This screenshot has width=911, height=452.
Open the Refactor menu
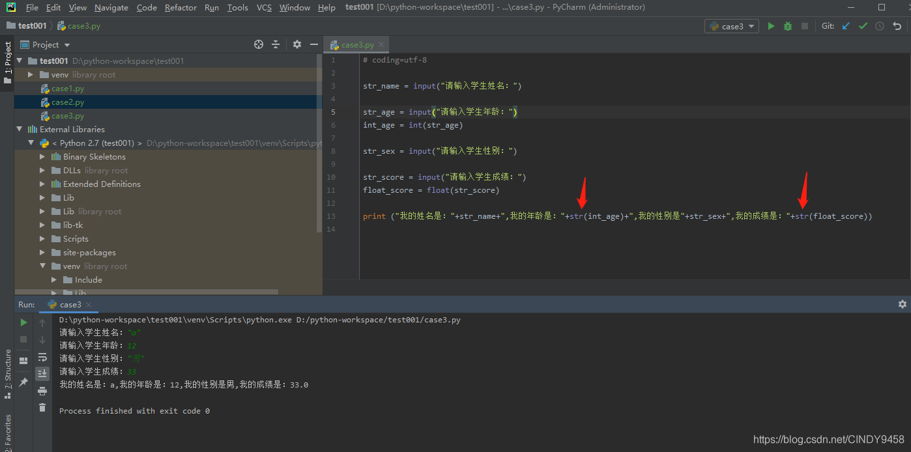click(x=181, y=8)
